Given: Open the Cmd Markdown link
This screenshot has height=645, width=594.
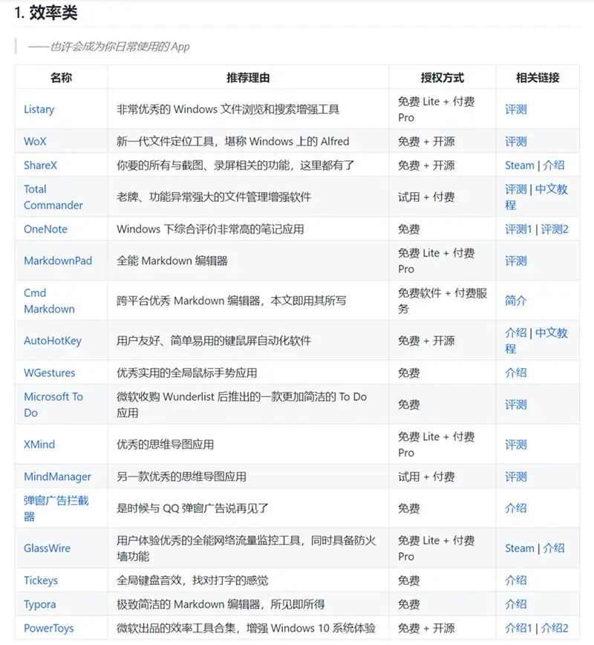Looking at the screenshot, I should pyautogui.click(x=49, y=301).
